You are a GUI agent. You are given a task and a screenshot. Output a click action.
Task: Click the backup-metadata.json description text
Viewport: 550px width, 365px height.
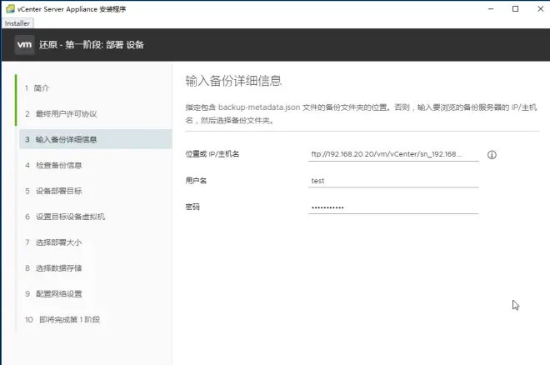coord(361,113)
